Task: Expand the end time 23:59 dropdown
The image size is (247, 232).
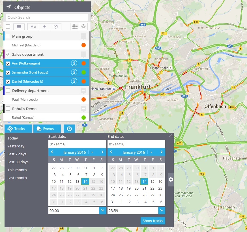Action: click(x=162, y=210)
